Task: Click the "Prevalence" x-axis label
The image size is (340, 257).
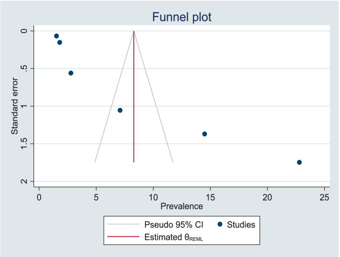Action: 181,207
